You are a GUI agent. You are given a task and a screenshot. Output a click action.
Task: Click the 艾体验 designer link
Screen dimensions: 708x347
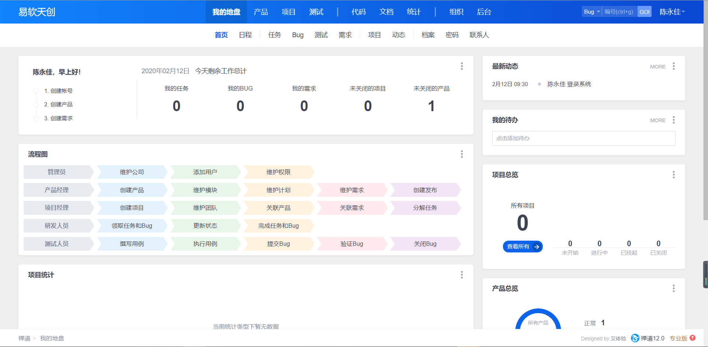pos(618,339)
